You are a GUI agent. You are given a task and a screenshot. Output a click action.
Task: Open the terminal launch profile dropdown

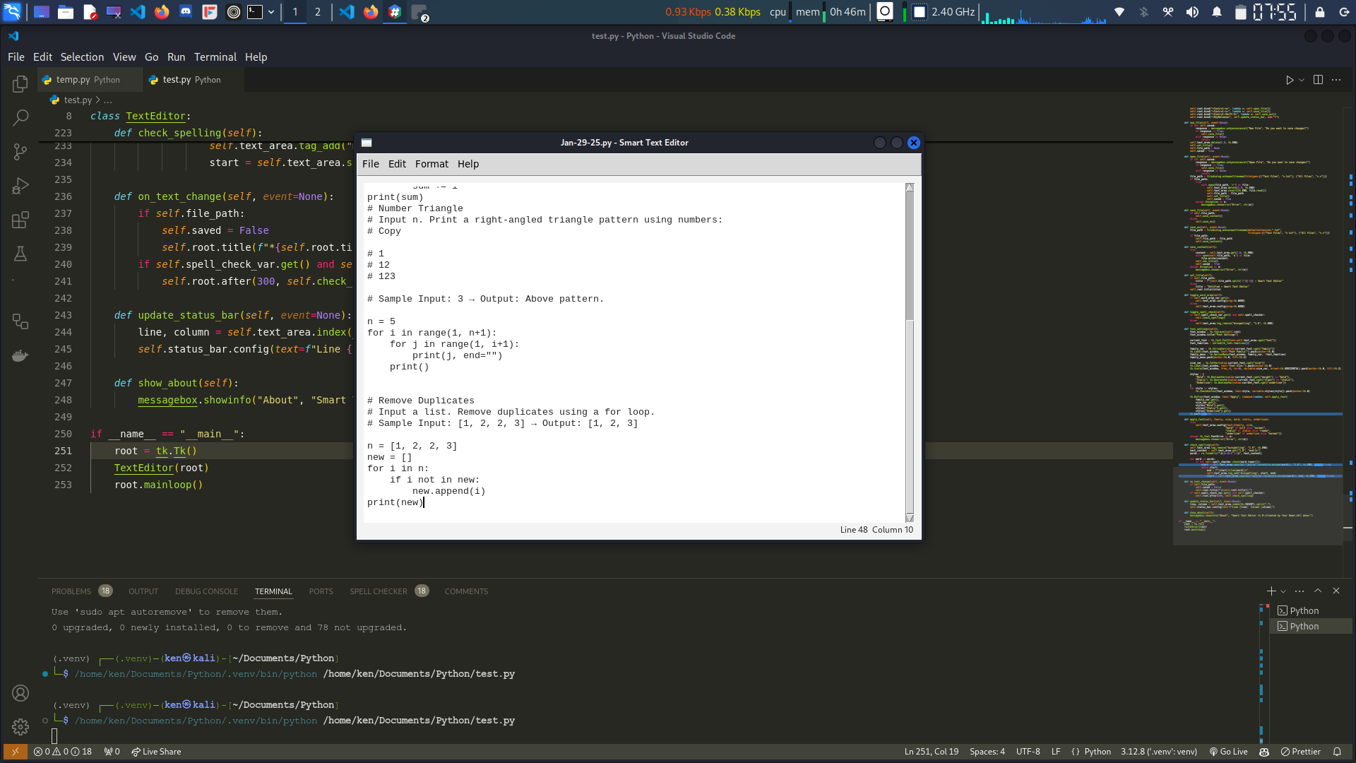click(x=1282, y=591)
